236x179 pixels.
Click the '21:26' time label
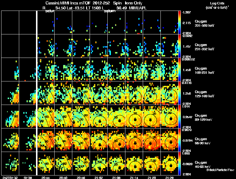coord(169,178)
